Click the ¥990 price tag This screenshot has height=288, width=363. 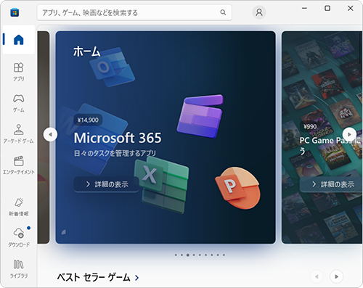click(x=310, y=126)
